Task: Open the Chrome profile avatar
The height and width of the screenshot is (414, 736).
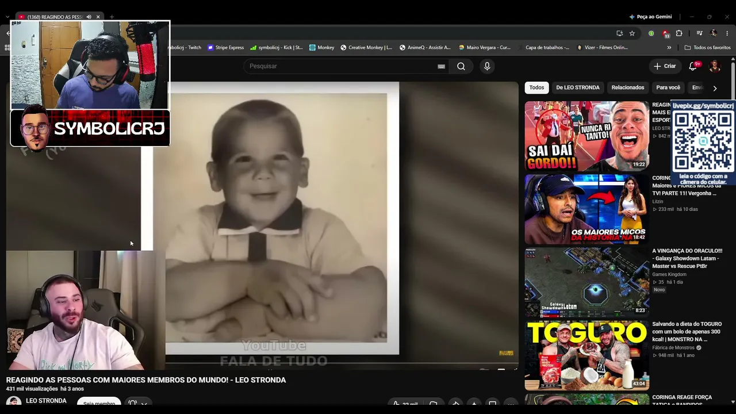Action: (x=714, y=33)
